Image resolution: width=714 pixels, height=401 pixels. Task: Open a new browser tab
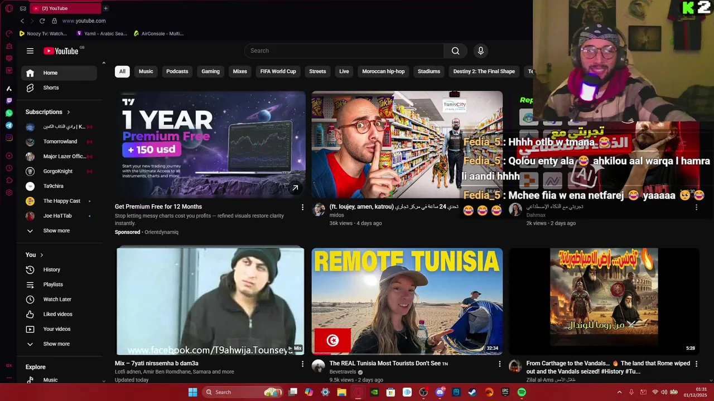click(105, 8)
